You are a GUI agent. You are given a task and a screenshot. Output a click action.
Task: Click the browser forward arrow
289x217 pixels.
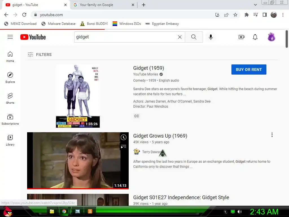15,15
